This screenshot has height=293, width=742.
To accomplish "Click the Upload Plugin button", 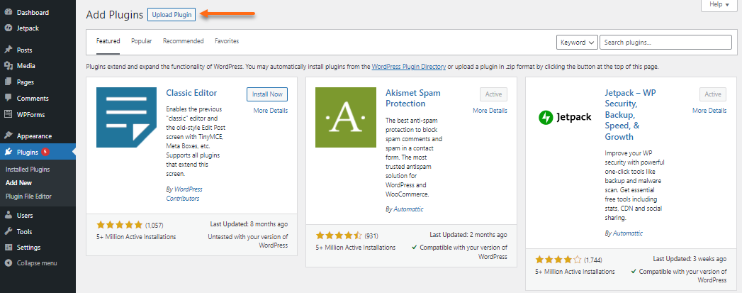I will point(172,15).
